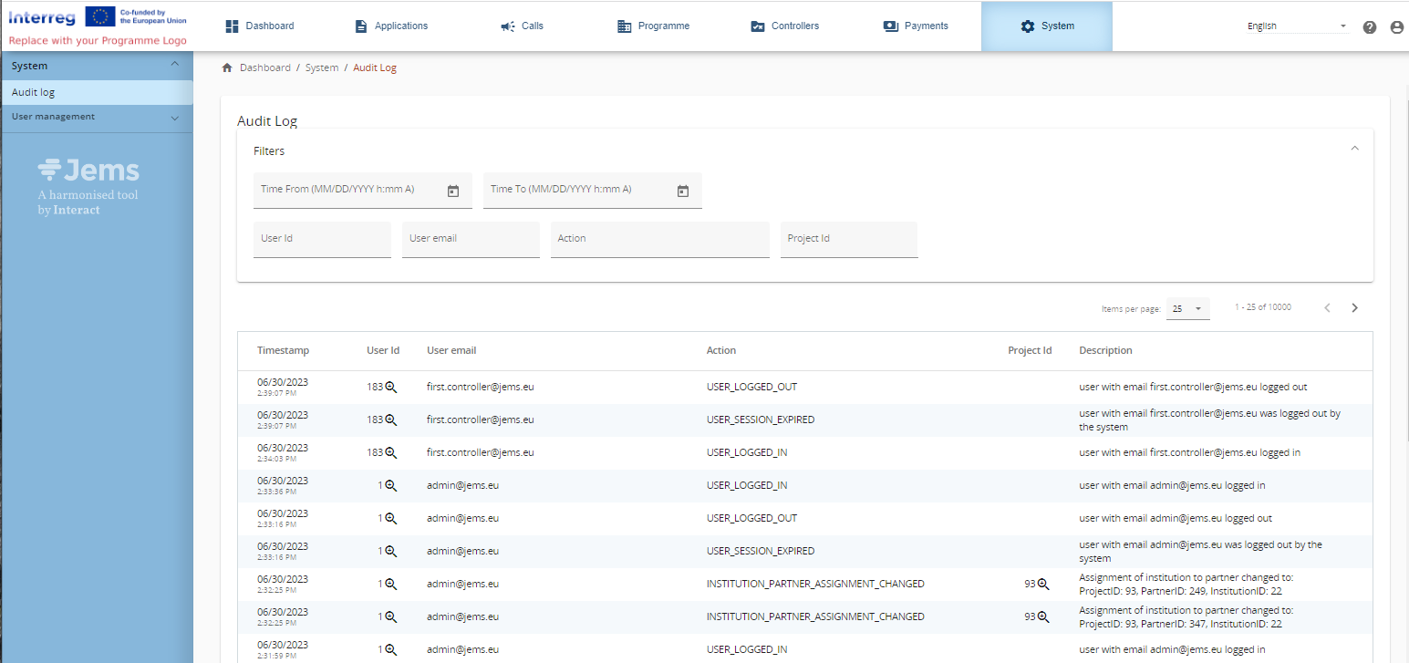
Task: Expand the User management sidebar section
Action: tap(174, 118)
